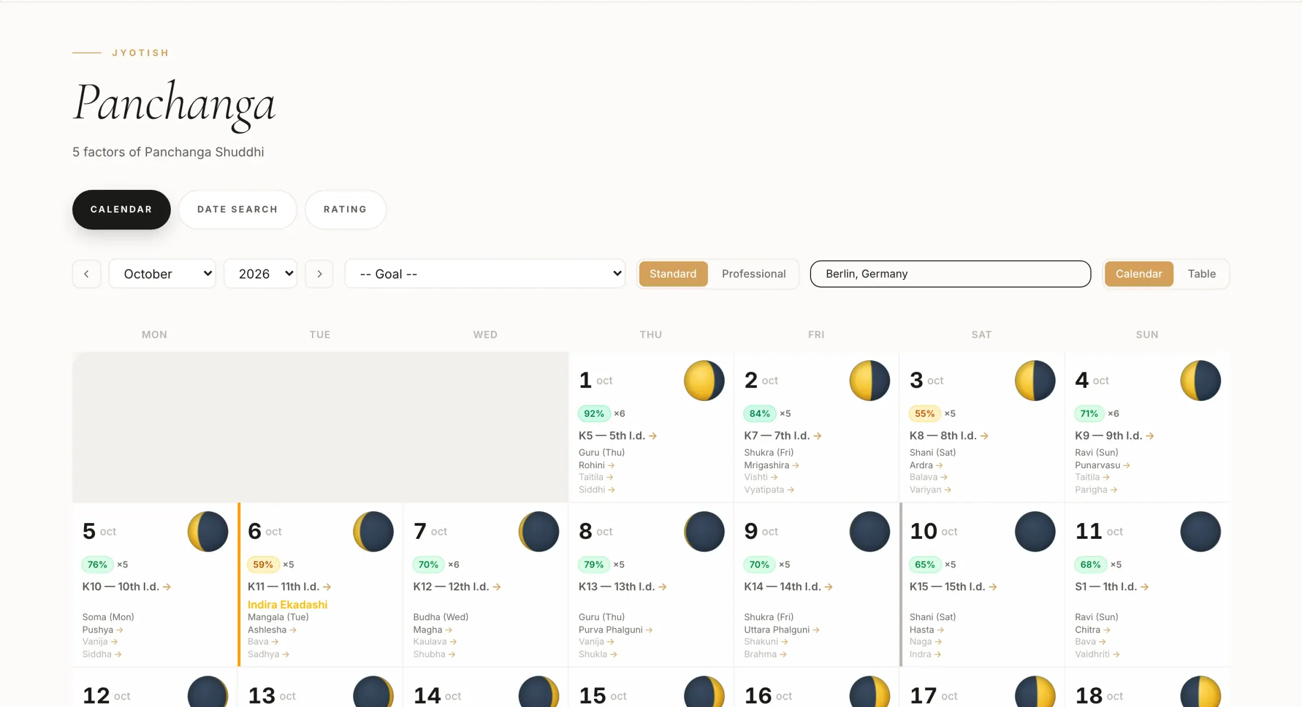Click the moon phase icon for 6 oct
Screen dimensions: 1302x707
coord(373,531)
